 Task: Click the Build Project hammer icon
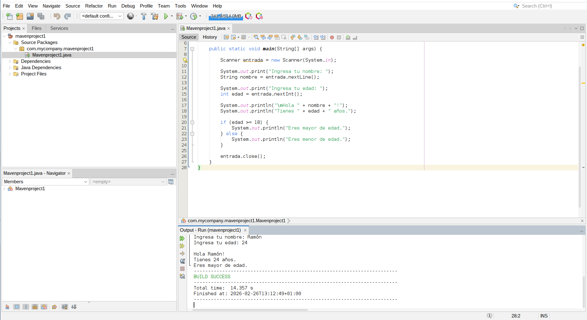pyautogui.click(x=144, y=16)
